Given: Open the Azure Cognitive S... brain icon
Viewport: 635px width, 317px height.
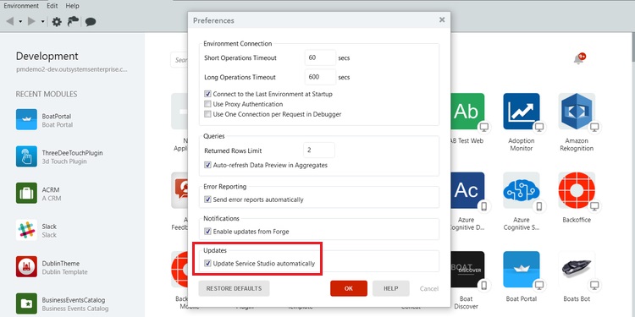Looking at the screenshot, I should pyautogui.click(x=522, y=190).
